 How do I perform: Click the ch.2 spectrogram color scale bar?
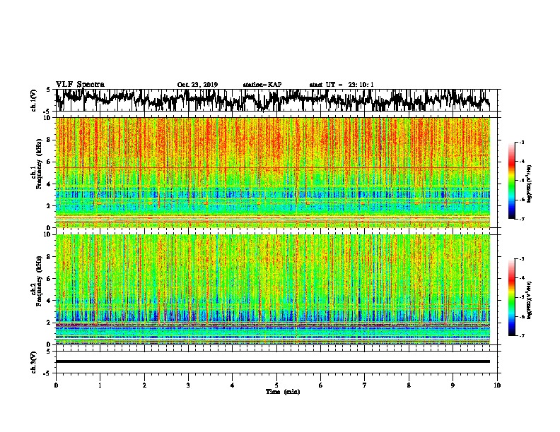512,297
